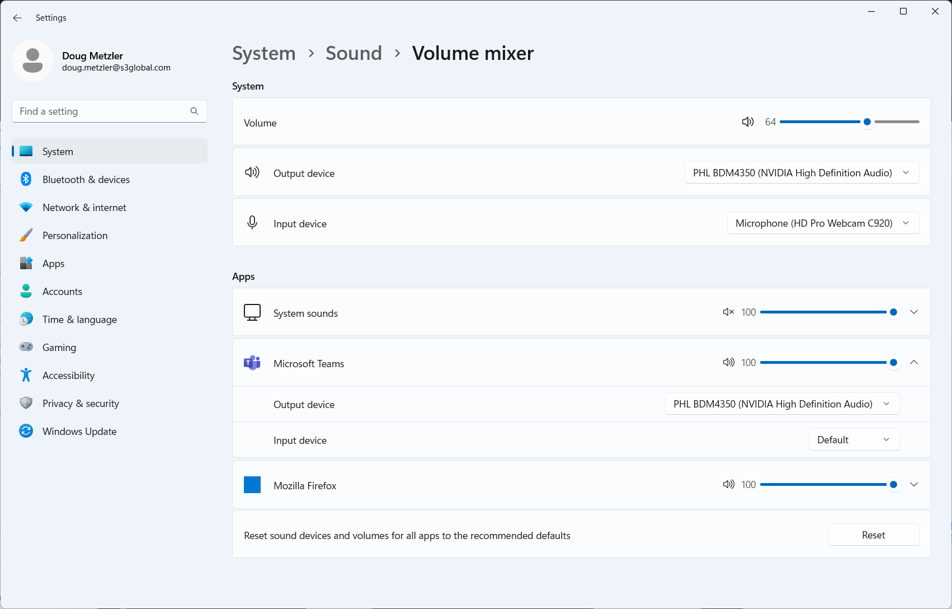Open the Sound breadcrumb page
Viewport: 952px width, 609px height.
(354, 53)
